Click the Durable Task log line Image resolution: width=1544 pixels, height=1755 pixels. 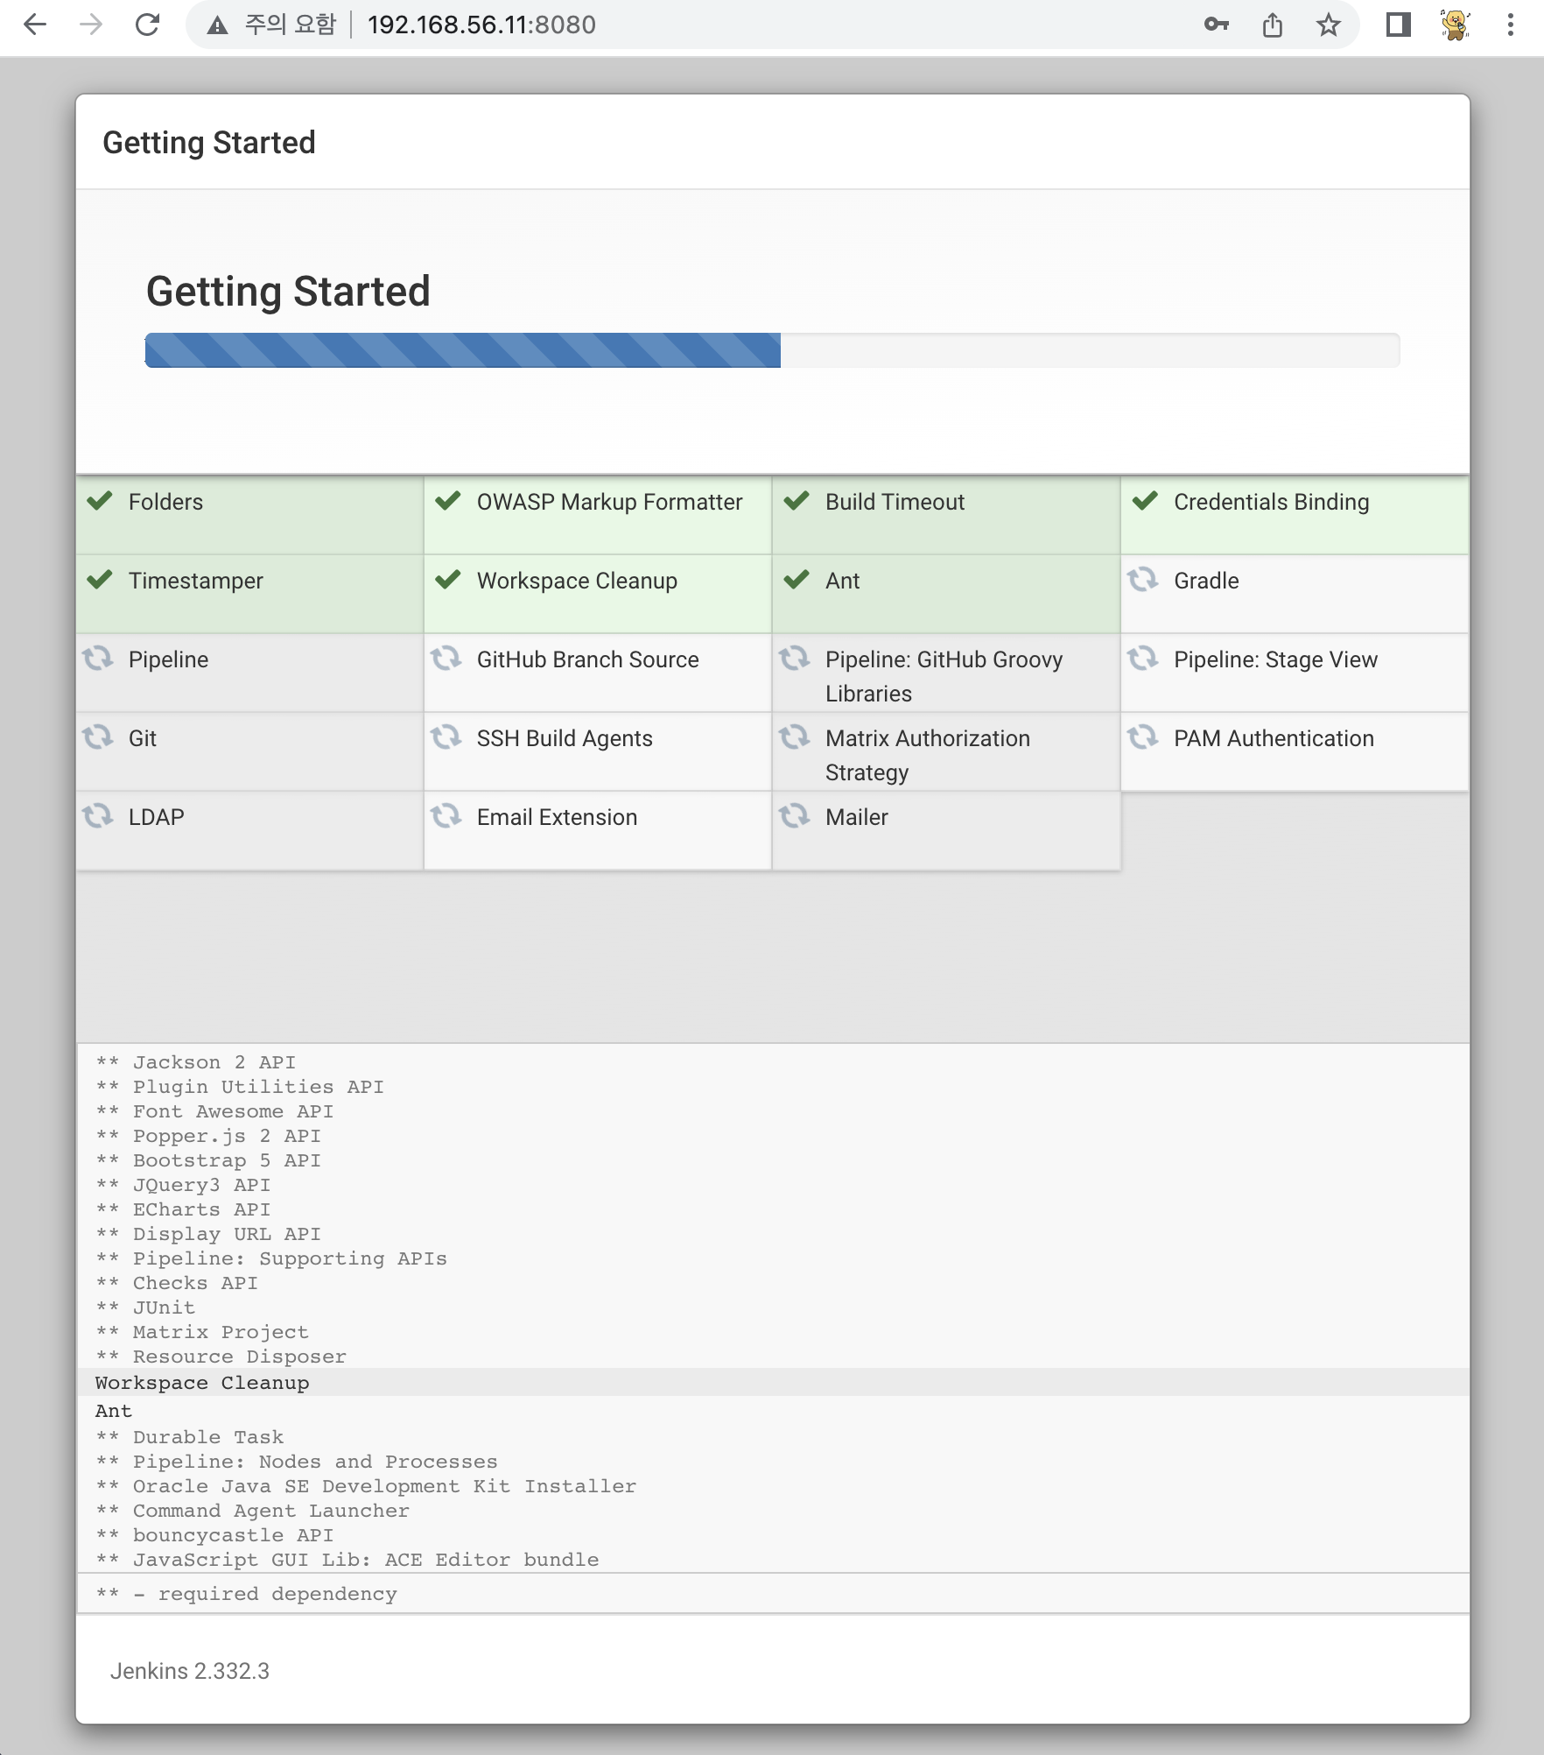190,1437
